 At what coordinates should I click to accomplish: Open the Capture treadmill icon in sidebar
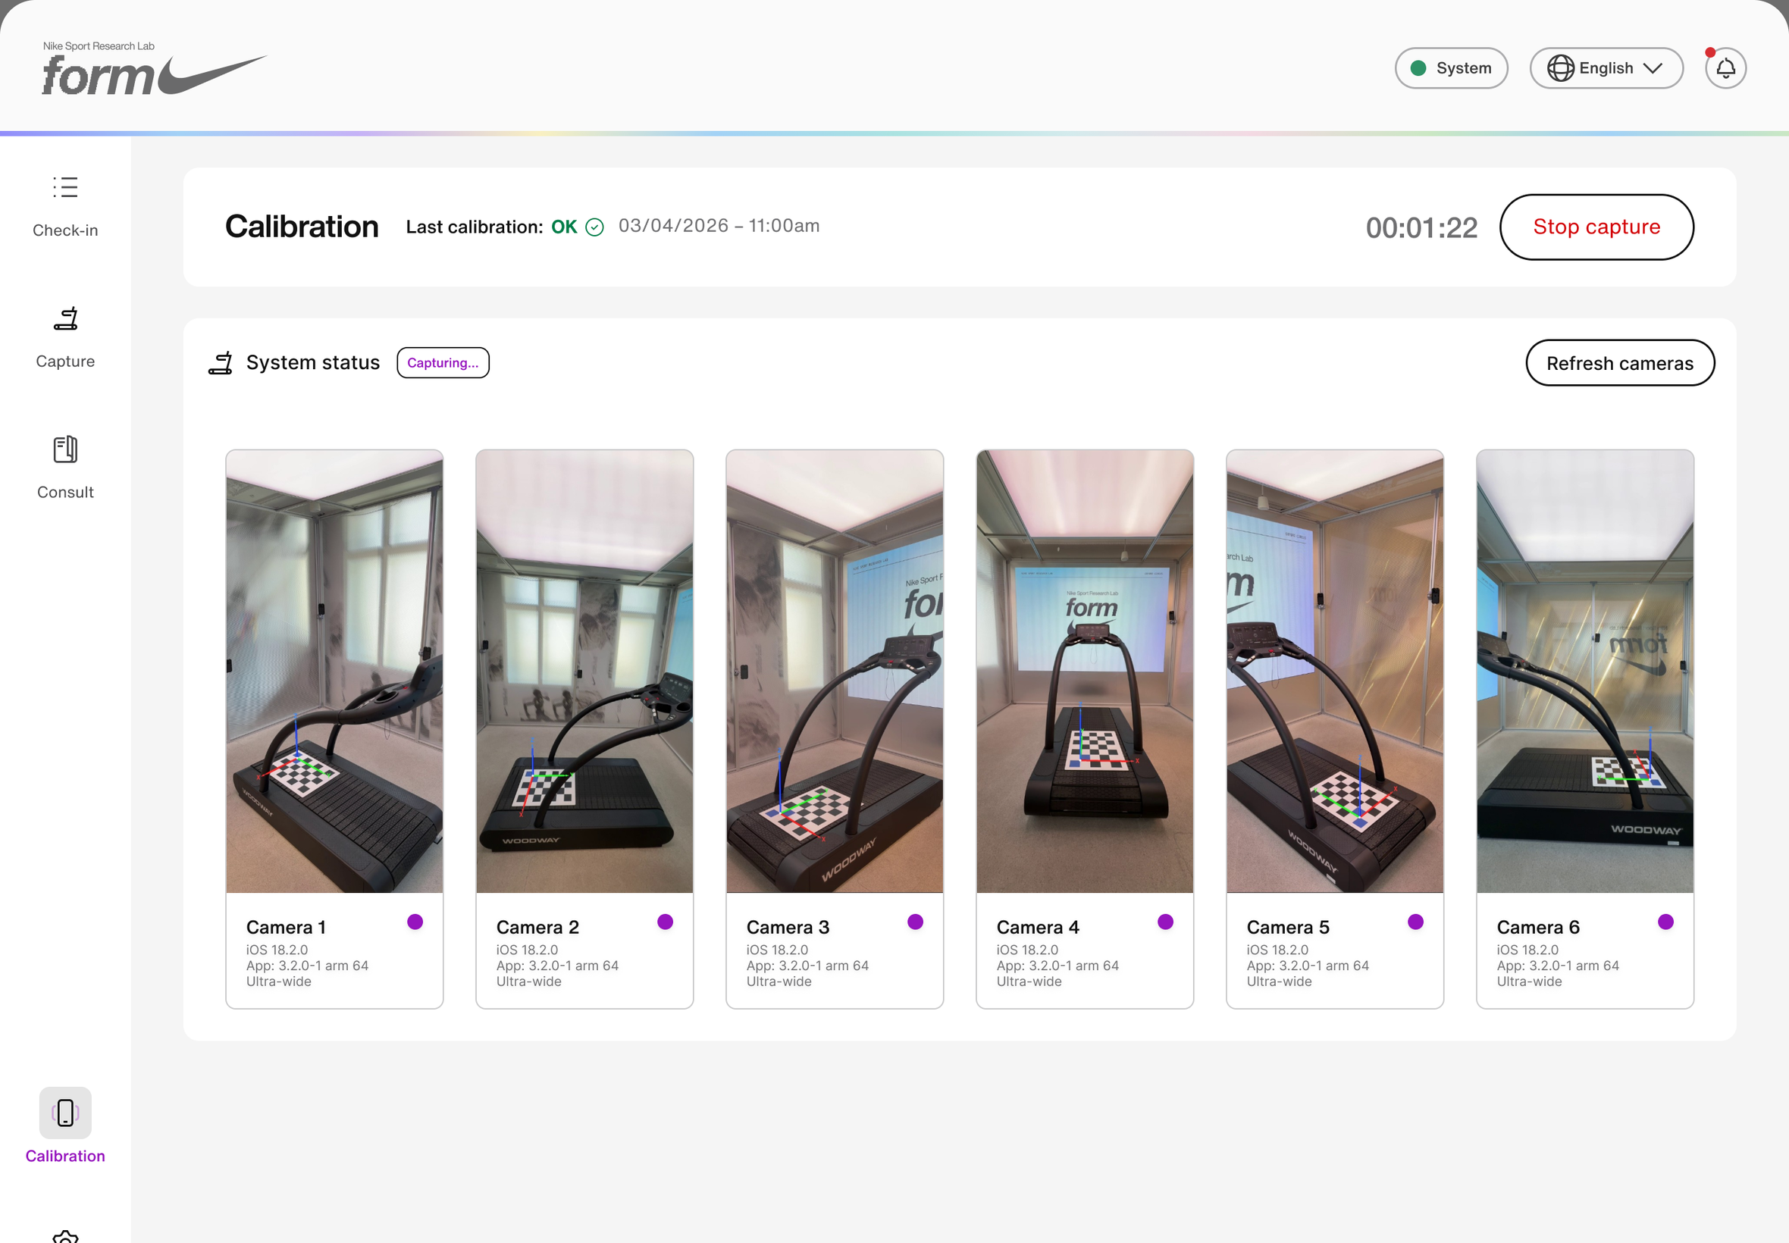pyautogui.click(x=65, y=318)
